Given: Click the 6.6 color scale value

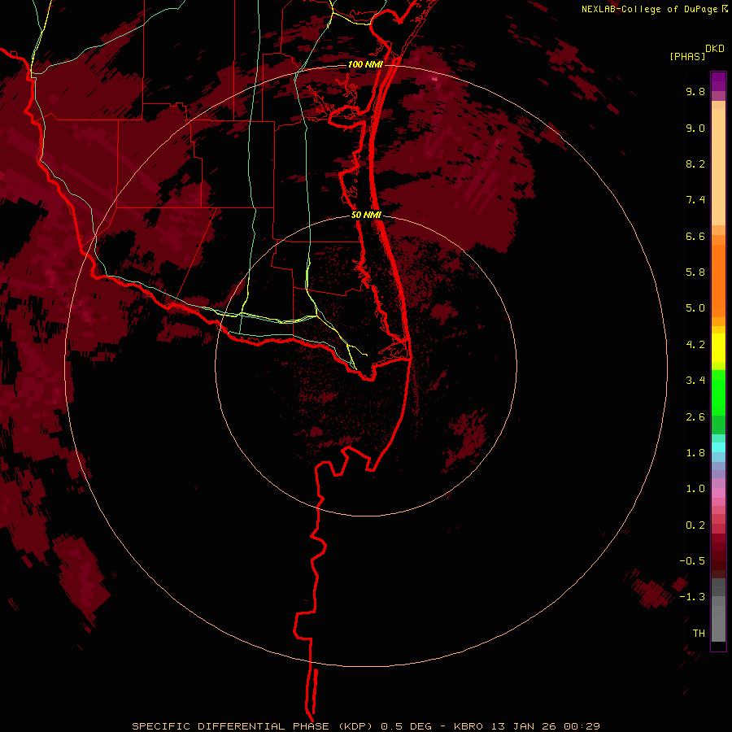Looking at the screenshot, I should point(695,236).
